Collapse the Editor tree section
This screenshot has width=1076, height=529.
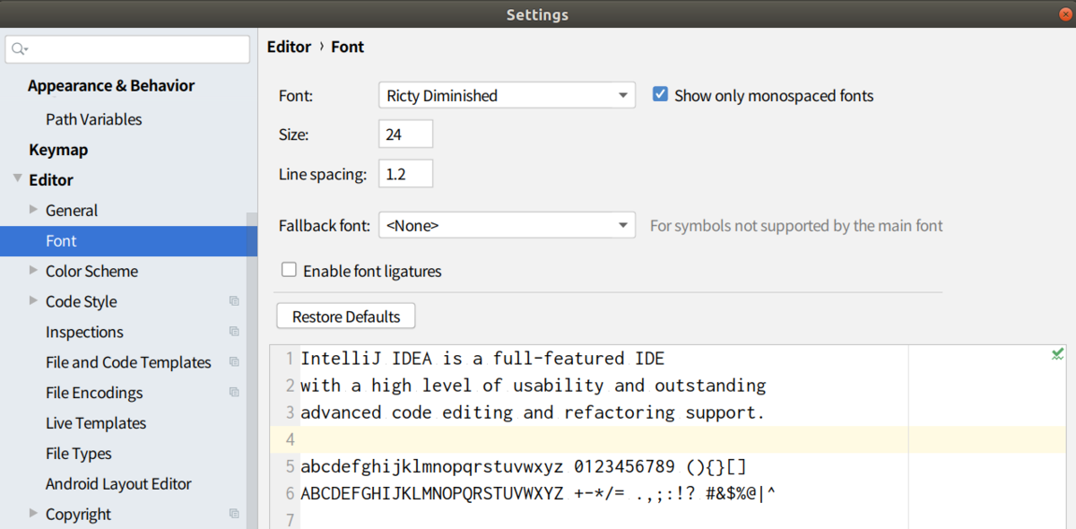[x=17, y=179]
